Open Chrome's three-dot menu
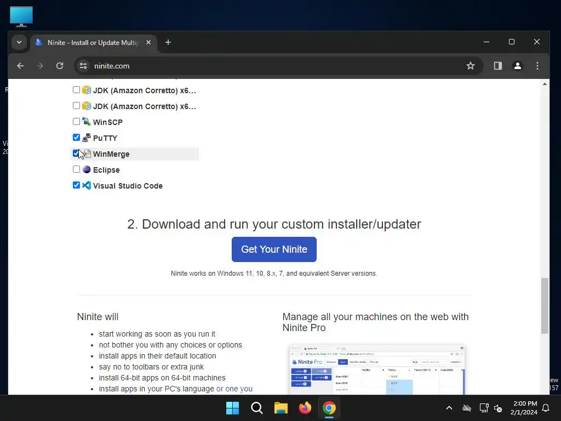This screenshot has height=421, width=561. coord(537,66)
